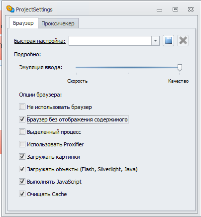This screenshot has height=217, width=201.
Task: Minimize the ProjectSettings window
Action: (x=159, y=10)
